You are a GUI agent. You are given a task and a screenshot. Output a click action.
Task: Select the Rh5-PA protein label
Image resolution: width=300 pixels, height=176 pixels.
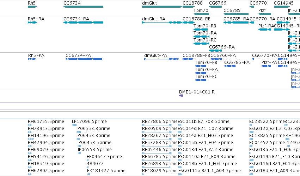[x=36, y=56]
